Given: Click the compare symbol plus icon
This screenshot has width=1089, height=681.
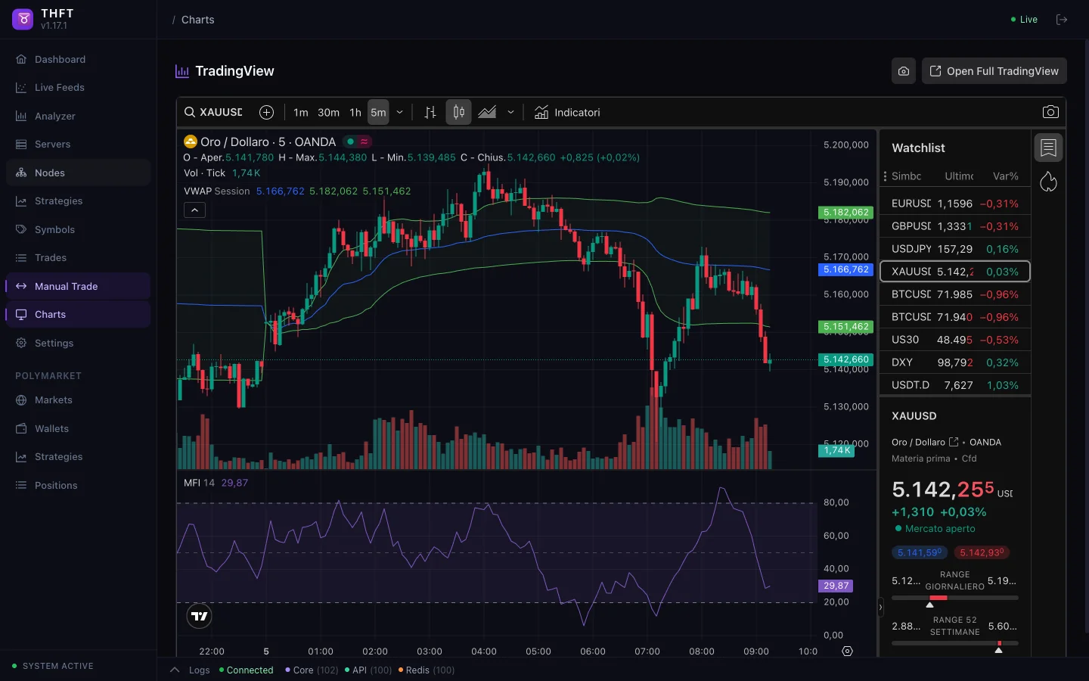Looking at the screenshot, I should click(266, 112).
